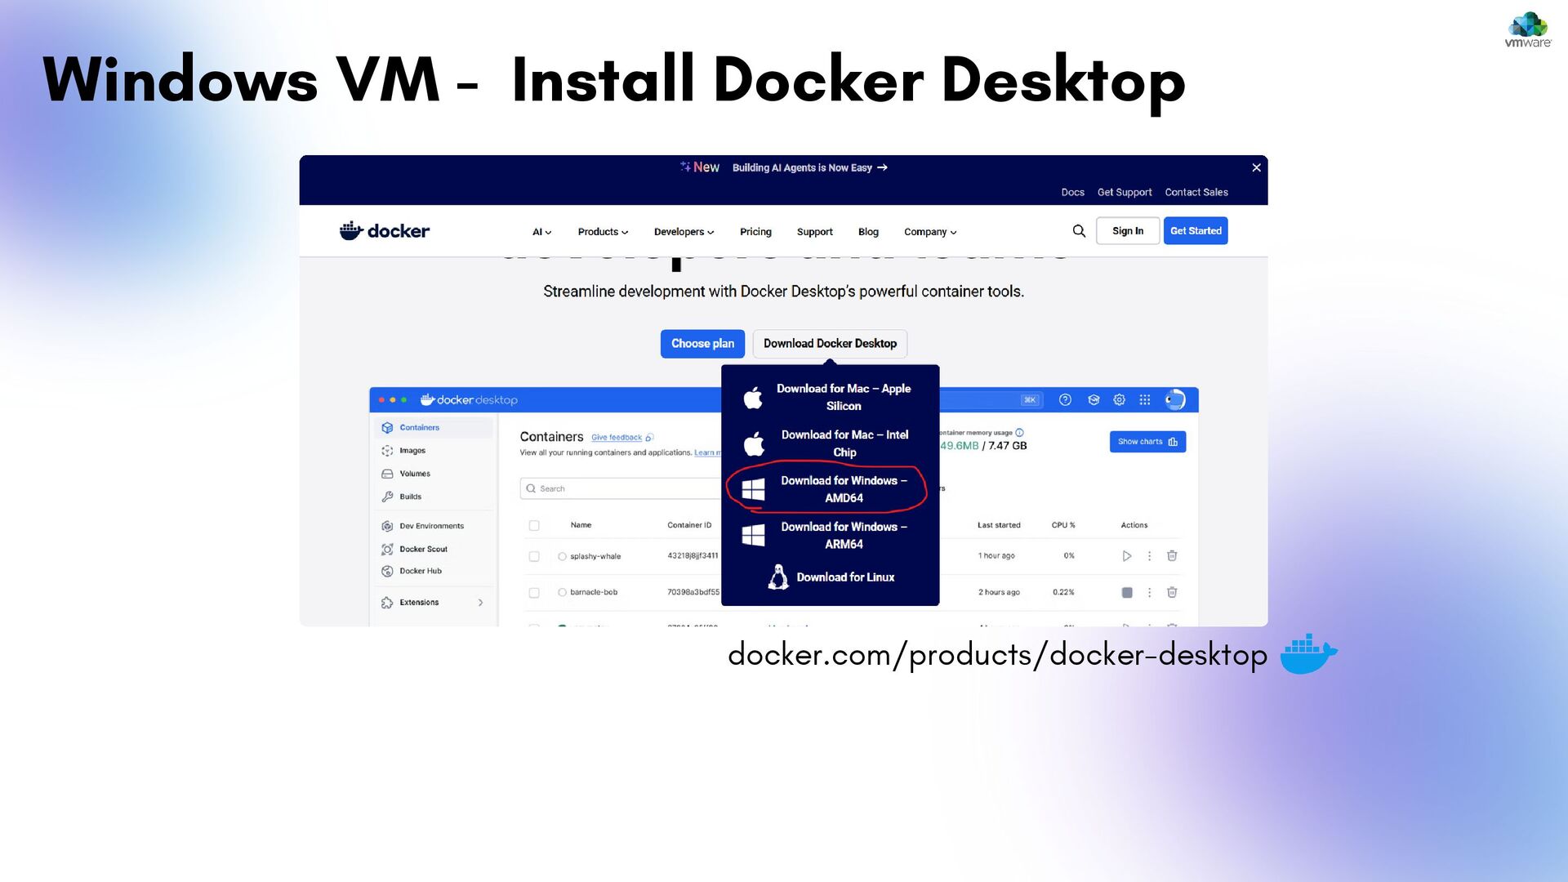Click the help question mark icon
Viewport: 1568px width, 882px height.
(1065, 399)
